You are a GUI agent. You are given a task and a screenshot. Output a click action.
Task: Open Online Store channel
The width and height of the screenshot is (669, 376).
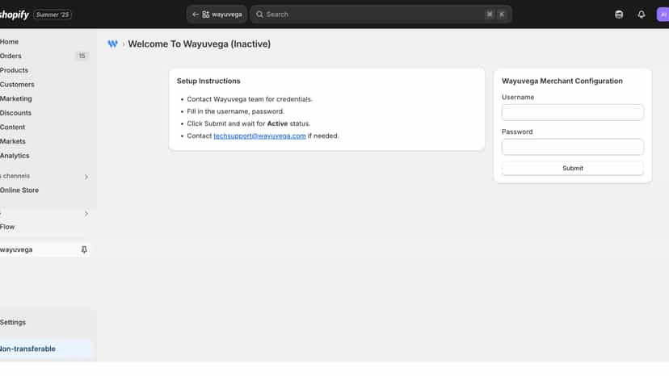click(19, 190)
